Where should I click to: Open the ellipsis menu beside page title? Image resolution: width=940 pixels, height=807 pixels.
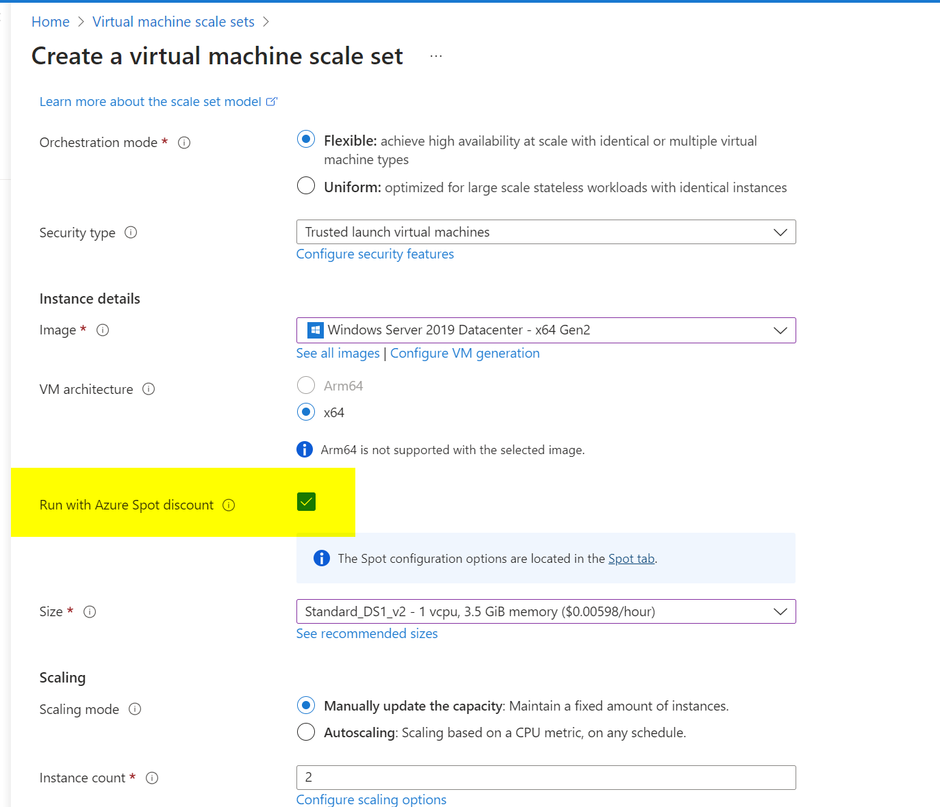click(x=436, y=56)
